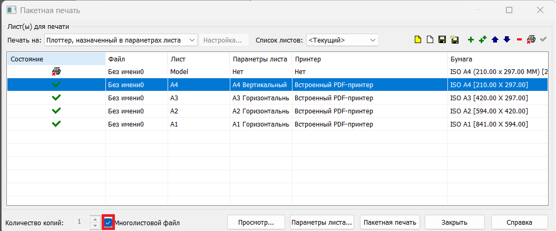This screenshot has width=556, height=231.
Task: Sort by the Принтер column header
Action: [x=369, y=59]
